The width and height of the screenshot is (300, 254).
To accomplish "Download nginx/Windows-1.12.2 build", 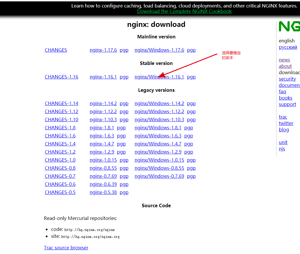I will tap(159, 111).
